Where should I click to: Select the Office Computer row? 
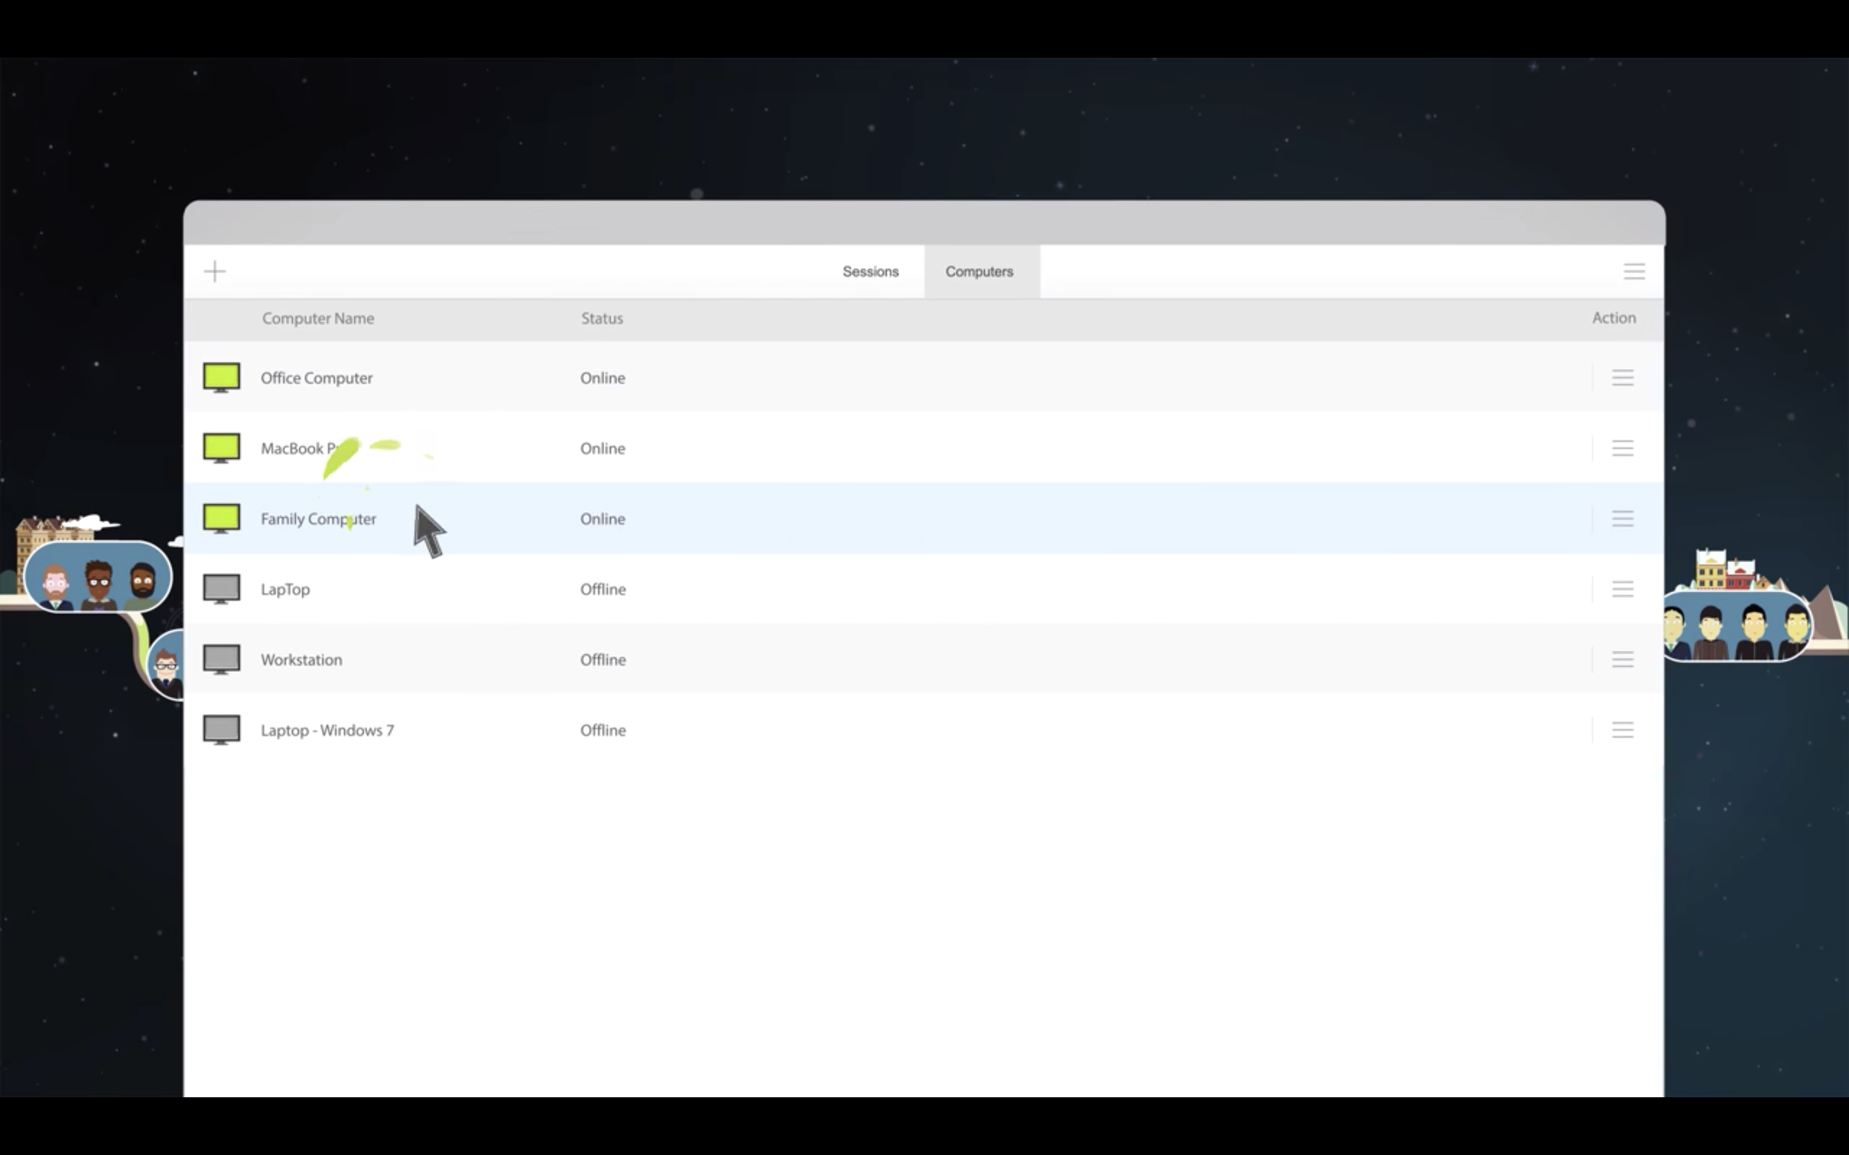(x=924, y=377)
